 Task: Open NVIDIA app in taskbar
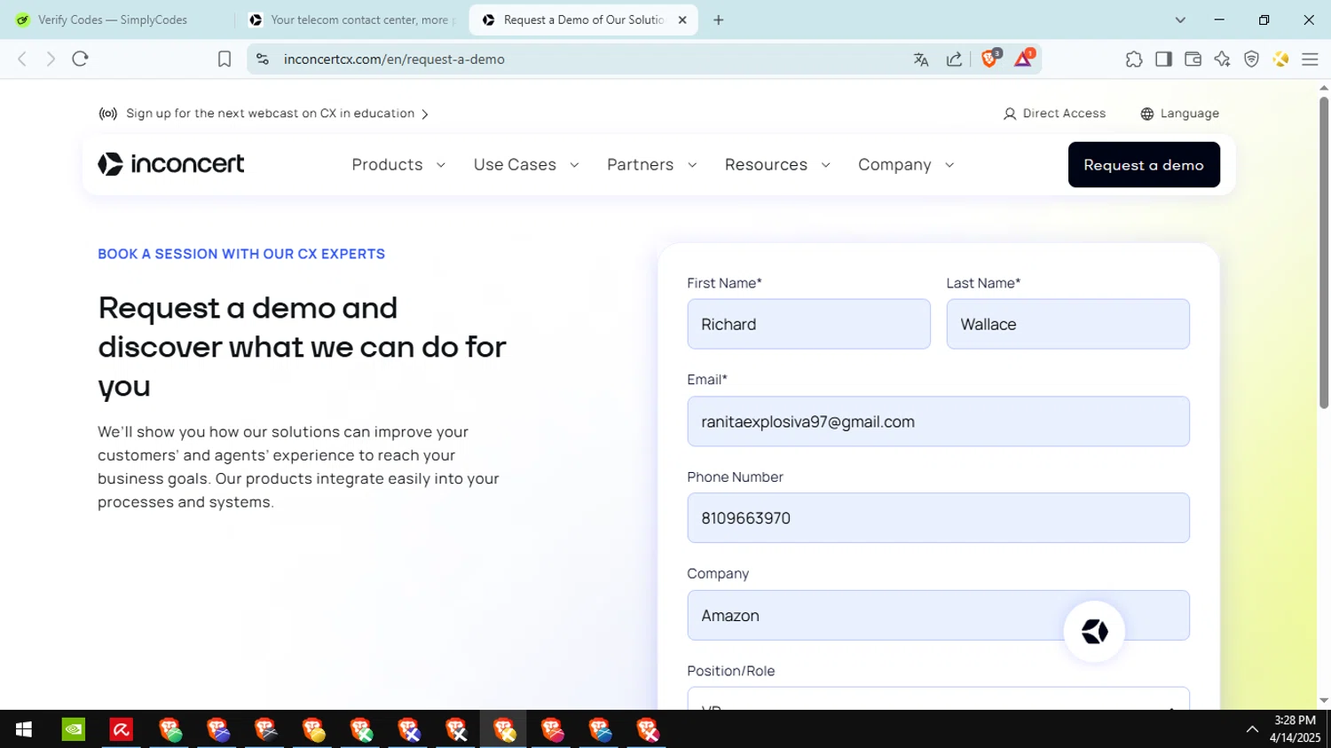coord(74,729)
